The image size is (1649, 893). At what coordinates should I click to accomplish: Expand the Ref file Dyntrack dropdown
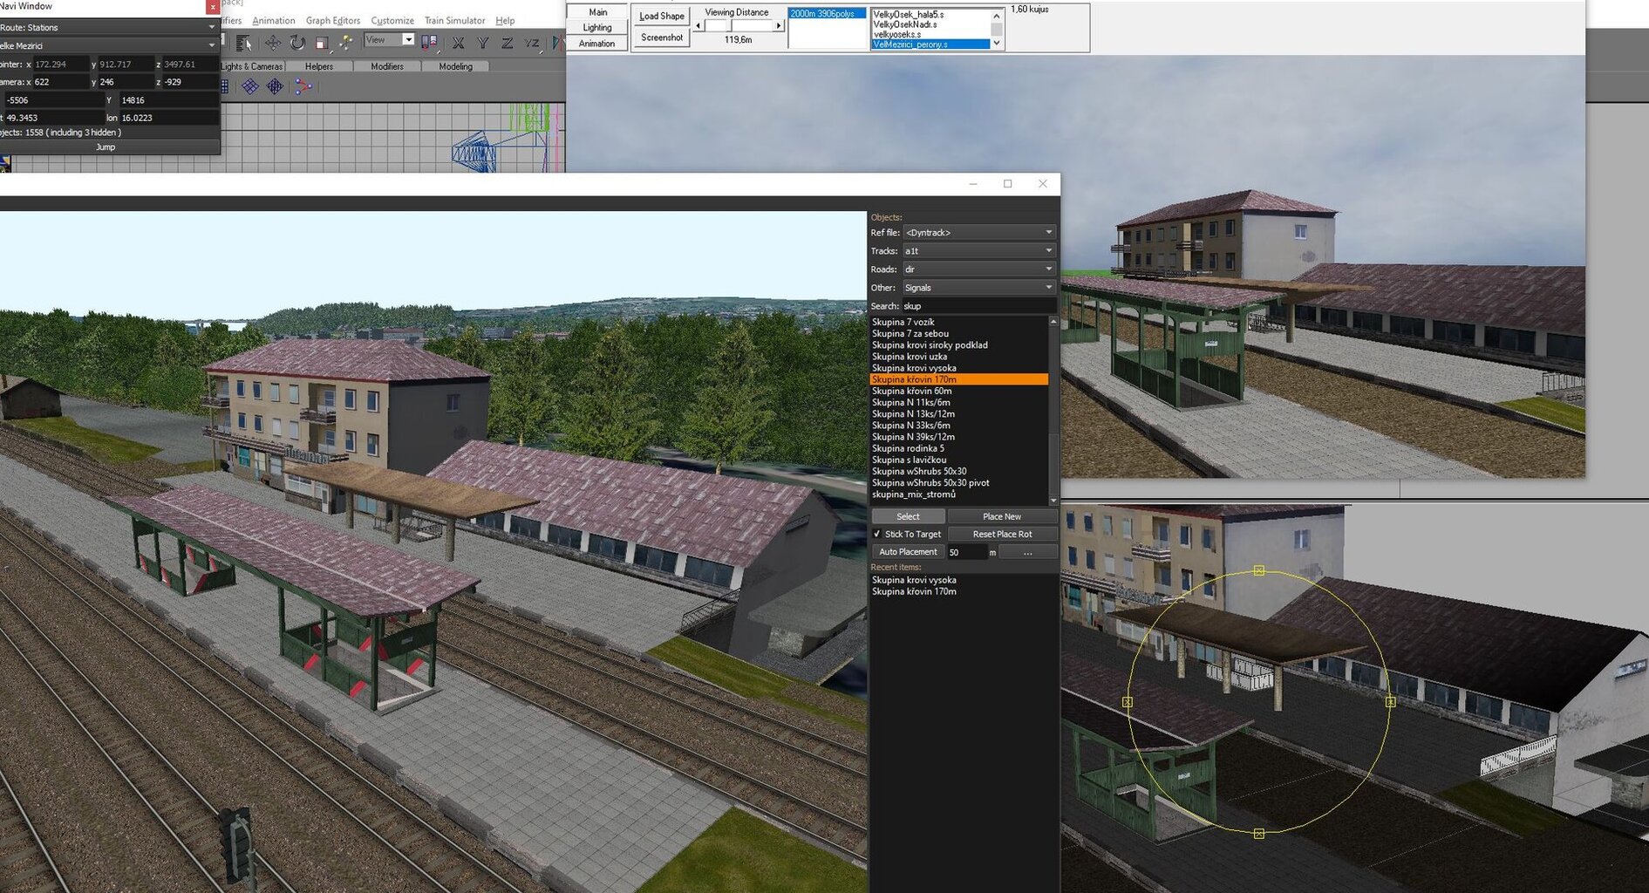pyautogui.click(x=978, y=233)
